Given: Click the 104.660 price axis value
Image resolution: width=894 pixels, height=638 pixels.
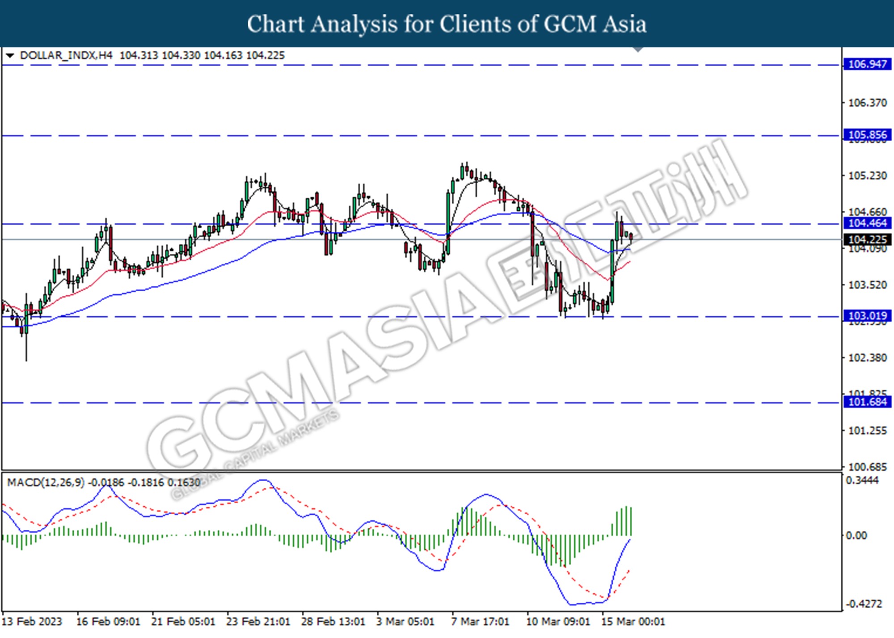Looking at the screenshot, I should pos(867,212).
